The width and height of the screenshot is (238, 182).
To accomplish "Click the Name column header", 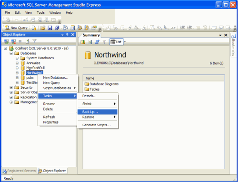I will (x=154, y=78).
